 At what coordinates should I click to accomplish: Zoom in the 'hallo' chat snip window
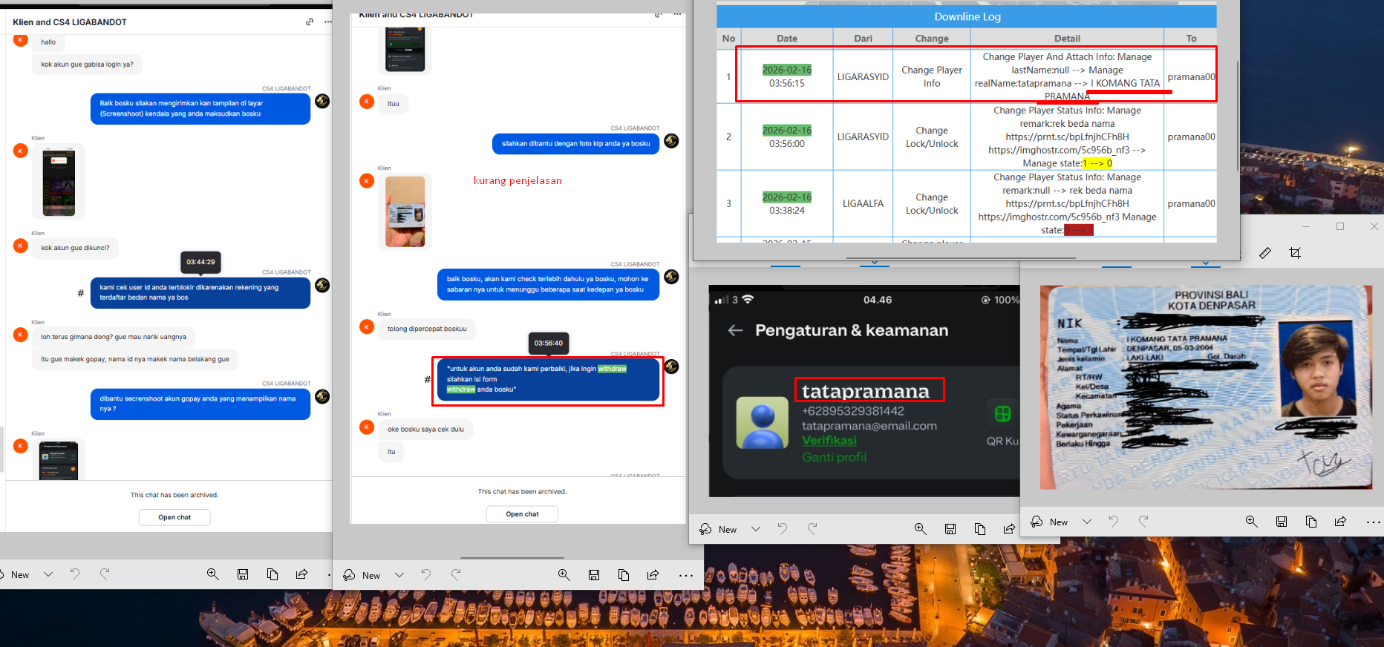[213, 574]
